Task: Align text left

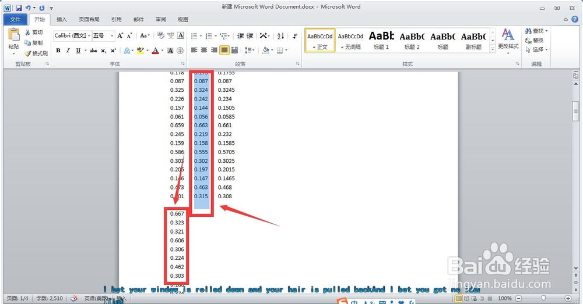Action: tap(194, 50)
